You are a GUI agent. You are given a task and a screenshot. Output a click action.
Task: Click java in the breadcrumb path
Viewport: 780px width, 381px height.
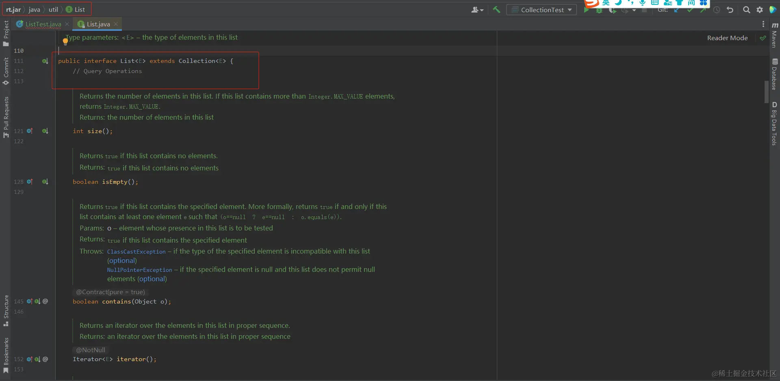tap(34, 9)
